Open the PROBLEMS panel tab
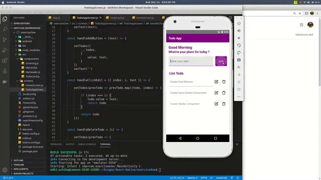Screen dimensions: 321x180 pos(56,144)
